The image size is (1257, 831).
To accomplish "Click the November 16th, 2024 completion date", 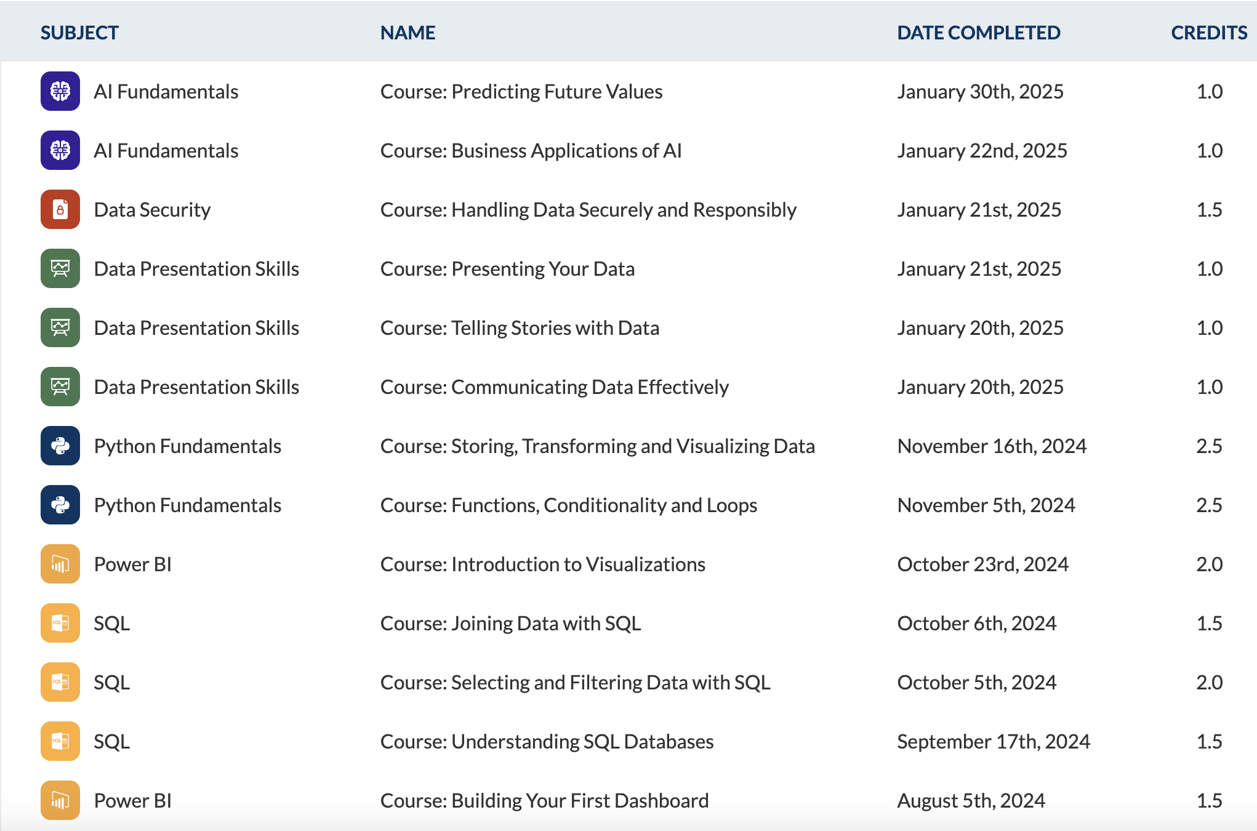I will pos(991,446).
